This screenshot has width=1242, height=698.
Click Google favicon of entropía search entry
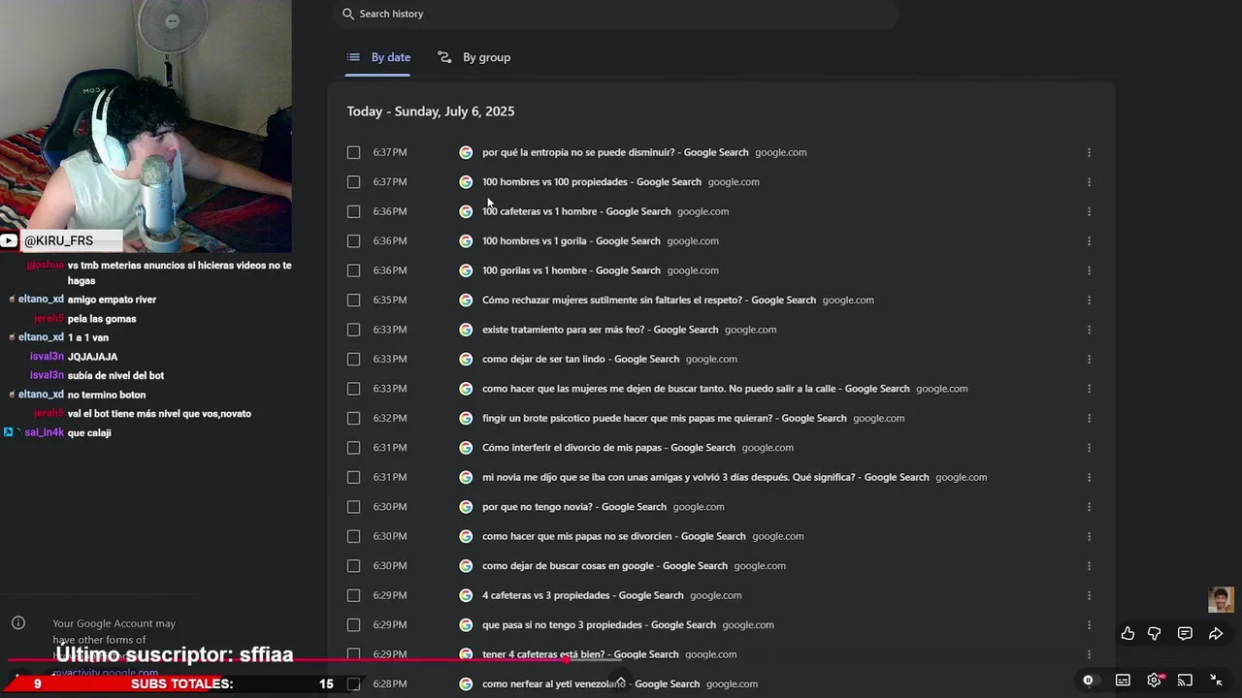click(x=466, y=152)
